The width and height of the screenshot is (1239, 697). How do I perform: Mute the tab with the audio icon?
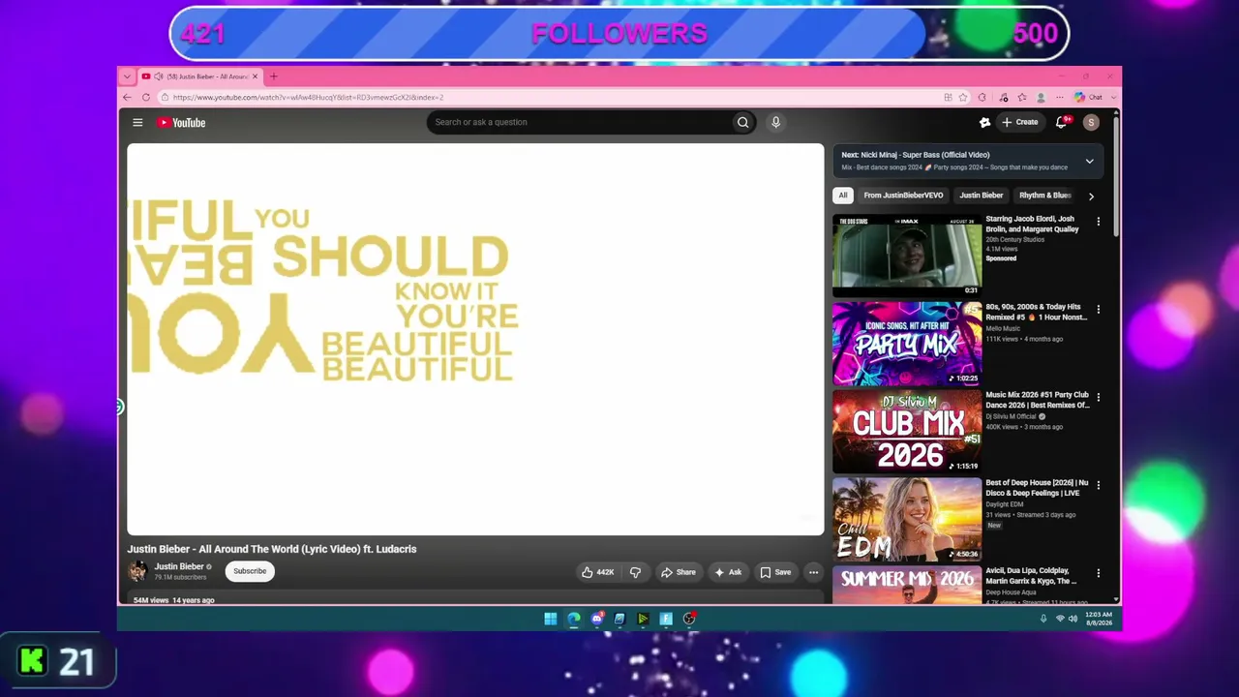(158, 76)
